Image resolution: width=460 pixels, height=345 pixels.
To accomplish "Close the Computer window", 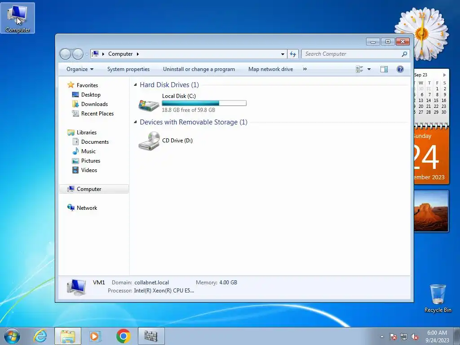I will (402, 42).
